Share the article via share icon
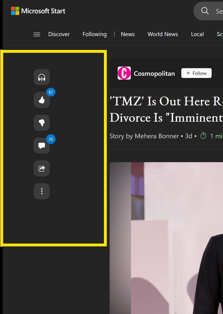Viewport: 223px width, 314px height. point(41,168)
